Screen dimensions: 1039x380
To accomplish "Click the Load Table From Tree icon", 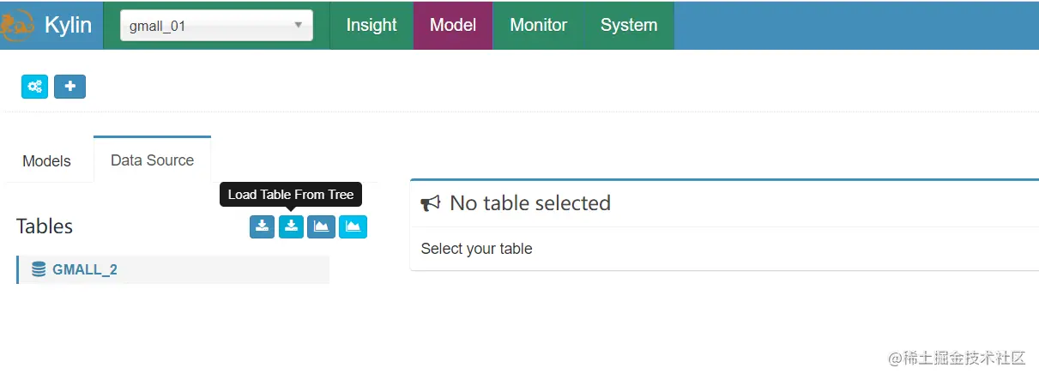I will [x=292, y=226].
